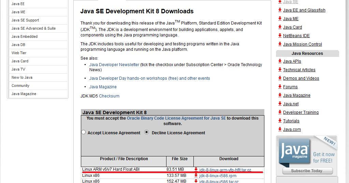The image size is (349, 183).
Task: Open Oracle Binary Code License Agreement link
Action: click(176, 118)
